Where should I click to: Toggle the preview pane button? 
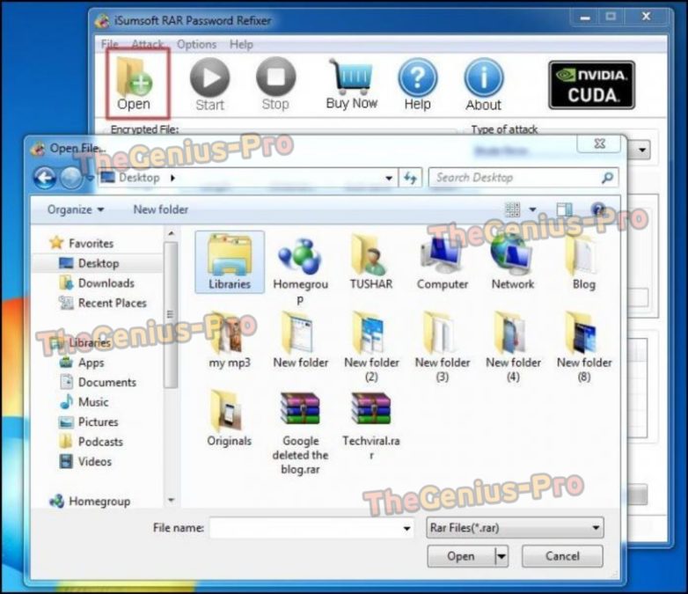click(564, 209)
